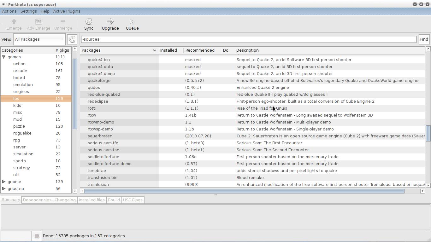Select the puzzle subcategory
The image size is (431, 242).
click(x=36, y=126)
